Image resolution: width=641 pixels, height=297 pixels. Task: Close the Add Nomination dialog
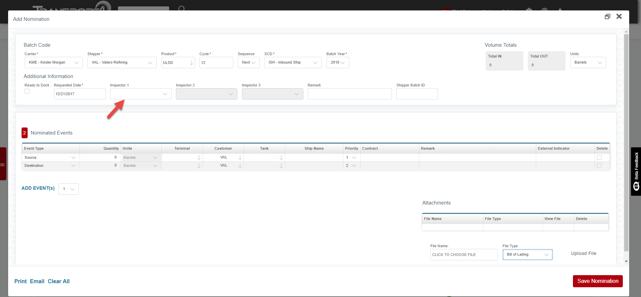coord(619,16)
